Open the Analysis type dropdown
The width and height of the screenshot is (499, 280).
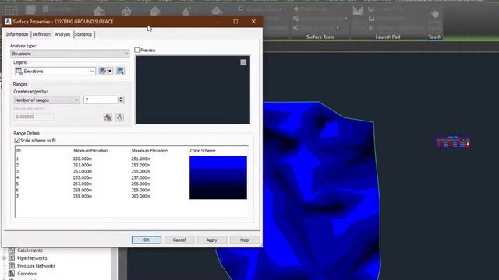pos(69,54)
